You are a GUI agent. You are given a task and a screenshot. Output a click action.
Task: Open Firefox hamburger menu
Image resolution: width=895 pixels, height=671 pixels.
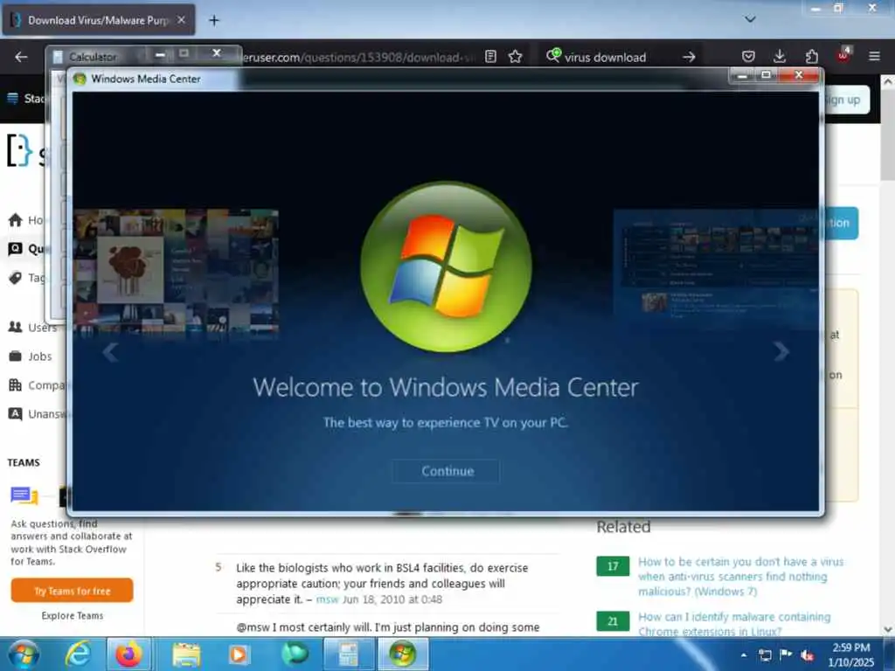(874, 57)
